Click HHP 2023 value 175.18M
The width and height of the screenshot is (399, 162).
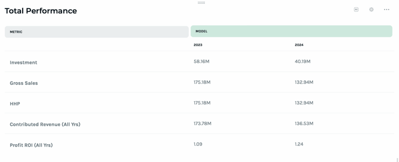tap(202, 103)
